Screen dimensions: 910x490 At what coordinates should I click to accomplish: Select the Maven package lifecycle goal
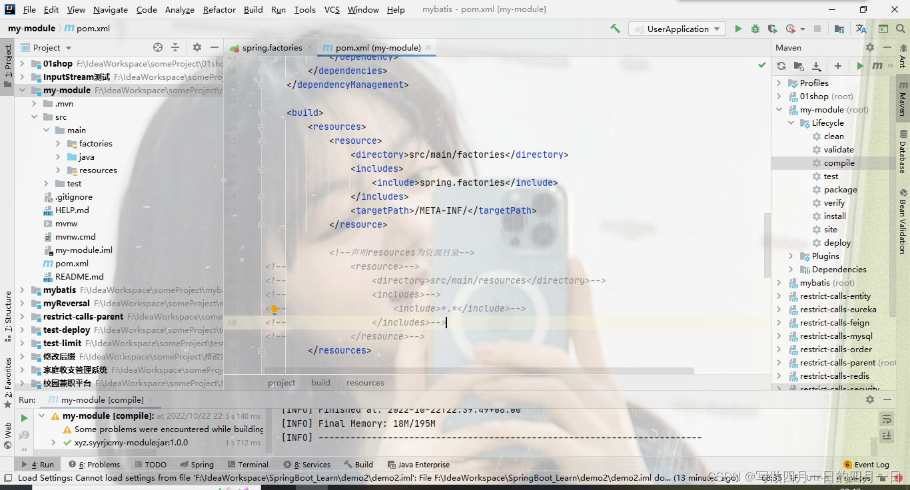click(840, 189)
